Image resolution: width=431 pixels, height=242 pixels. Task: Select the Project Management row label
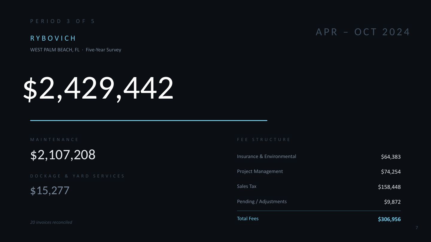click(x=260, y=171)
